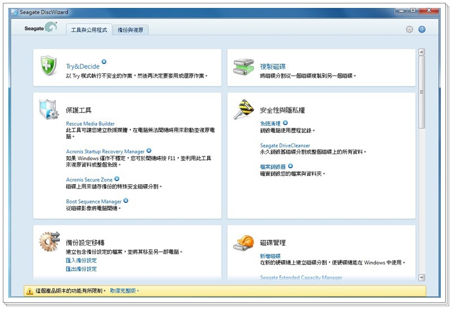Viewport: 452px width, 309px height.
Task: Click the scrollbar down arrow
Action: pyautogui.click(x=421, y=277)
